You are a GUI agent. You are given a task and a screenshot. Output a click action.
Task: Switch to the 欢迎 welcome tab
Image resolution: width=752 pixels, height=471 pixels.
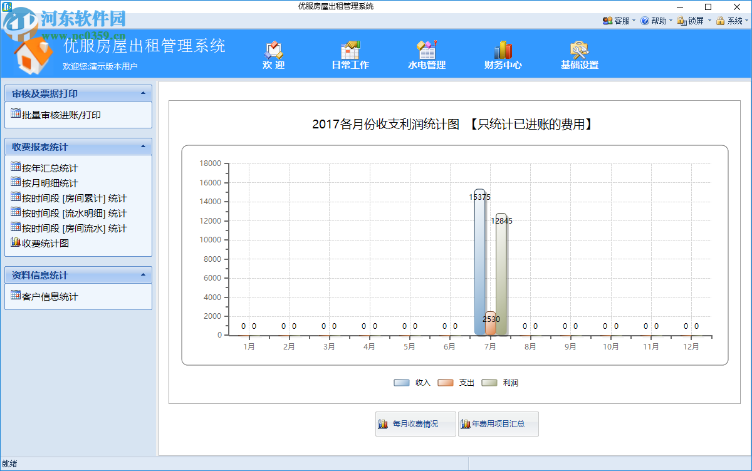click(273, 54)
